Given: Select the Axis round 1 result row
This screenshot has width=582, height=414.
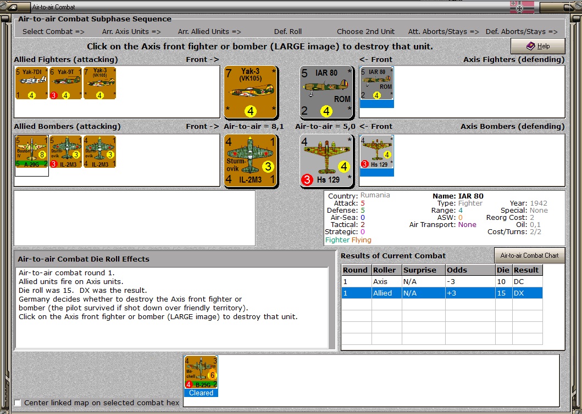Looking at the screenshot, I should tap(442, 281).
